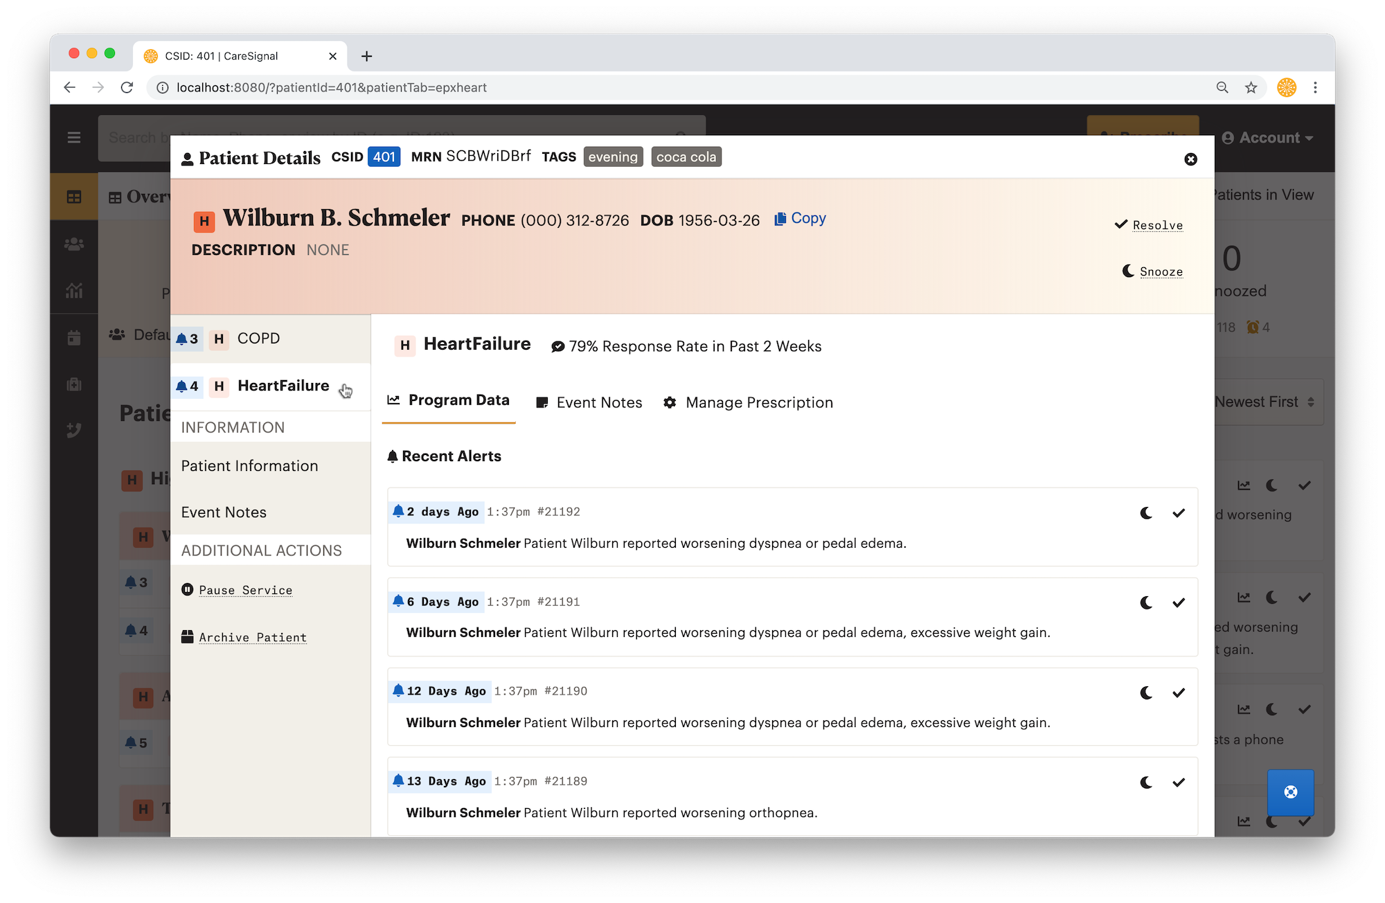Image resolution: width=1385 pixels, height=903 pixels.
Task: Snooze alert #21190 via the moon icon
Action: [1147, 692]
